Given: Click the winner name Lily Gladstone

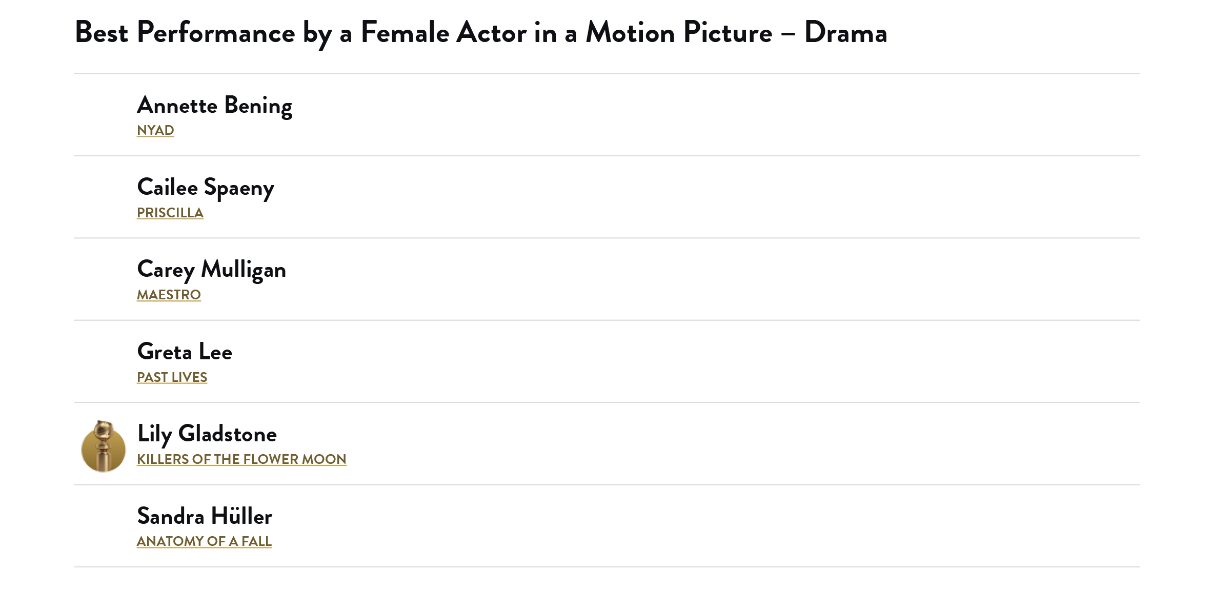Looking at the screenshot, I should point(207,434).
